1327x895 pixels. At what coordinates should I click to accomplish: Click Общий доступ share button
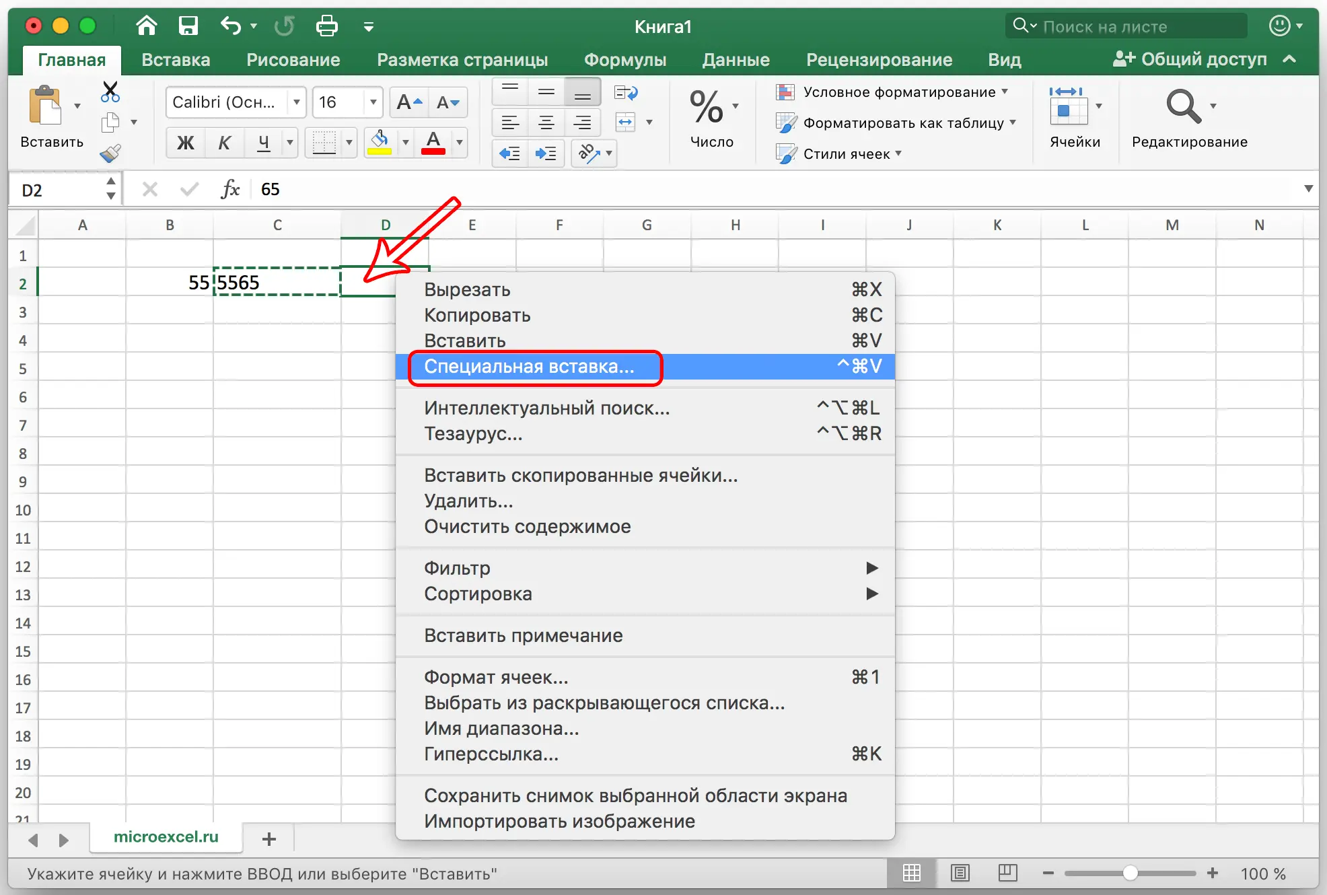click(x=1190, y=59)
